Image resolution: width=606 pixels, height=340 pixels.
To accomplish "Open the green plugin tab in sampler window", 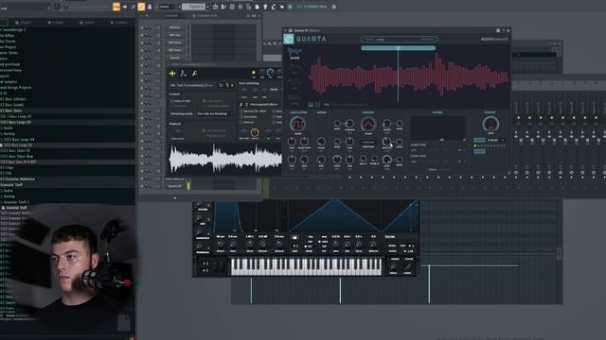I will click(x=172, y=74).
